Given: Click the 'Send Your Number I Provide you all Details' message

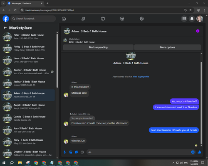Looking at the screenshot, I should click(174, 130).
